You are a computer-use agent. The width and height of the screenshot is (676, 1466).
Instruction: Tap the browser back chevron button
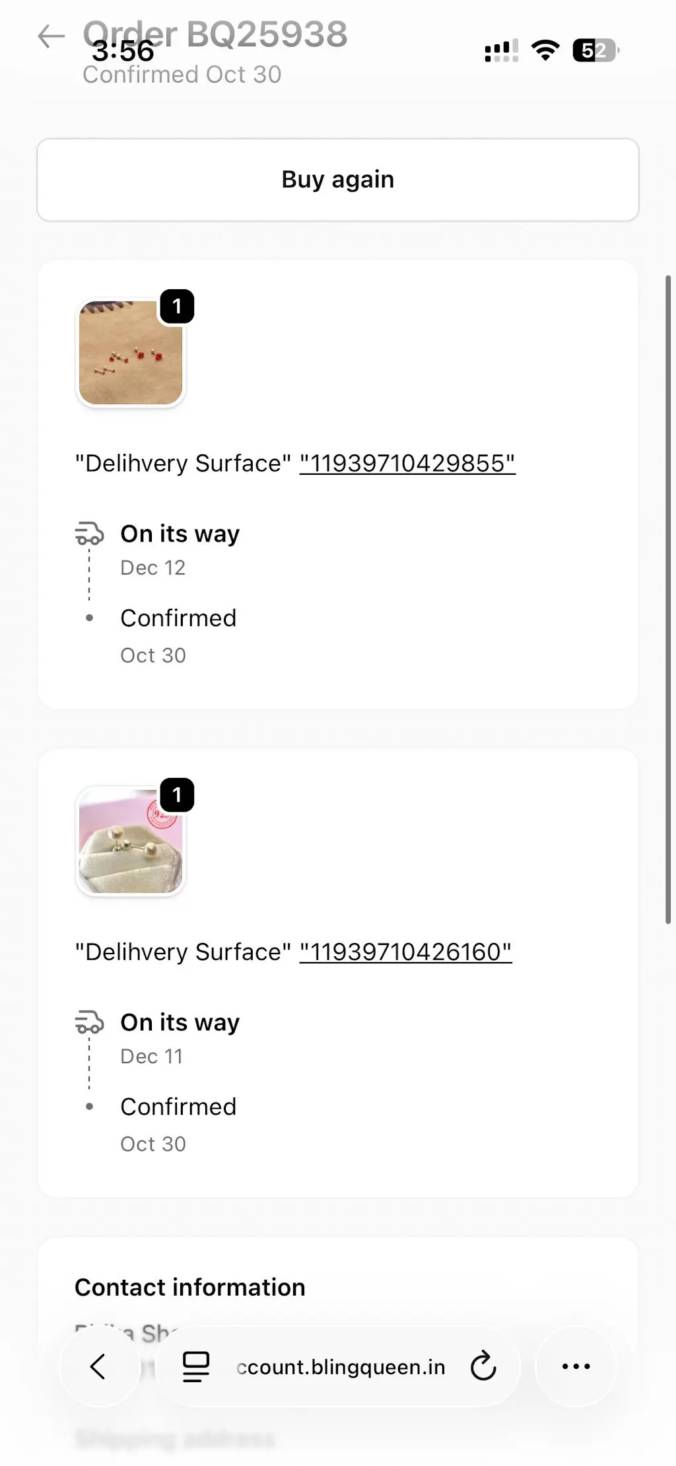coord(98,1366)
